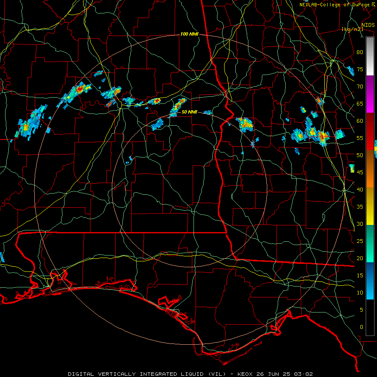Viewport: 377px width, 377px height.
Task: Click the scale value 55
Action: [360, 138]
